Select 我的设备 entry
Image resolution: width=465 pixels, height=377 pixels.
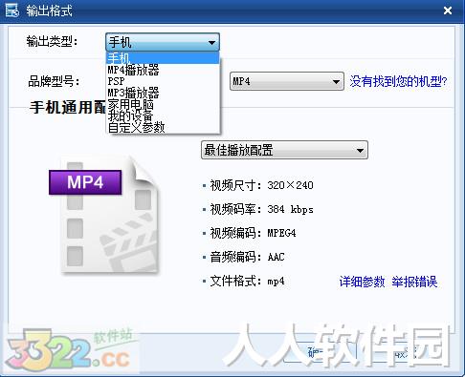163,115
